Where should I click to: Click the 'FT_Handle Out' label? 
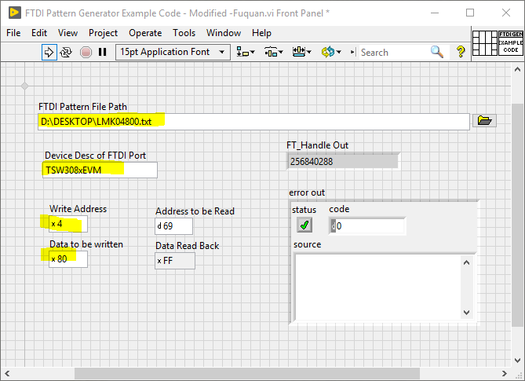click(317, 145)
